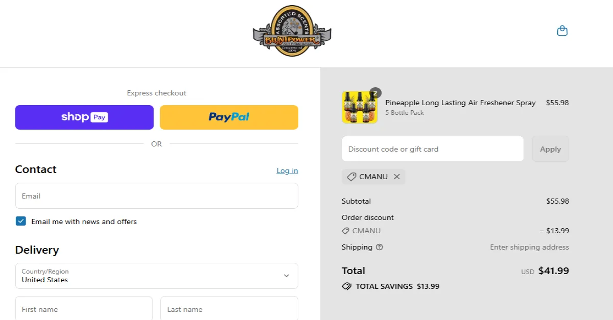Pay with PayPal express checkout
613x320 pixels.
(229, 117)
